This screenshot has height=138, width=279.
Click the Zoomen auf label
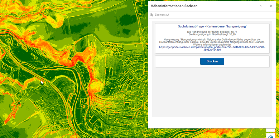click(162, 15)
